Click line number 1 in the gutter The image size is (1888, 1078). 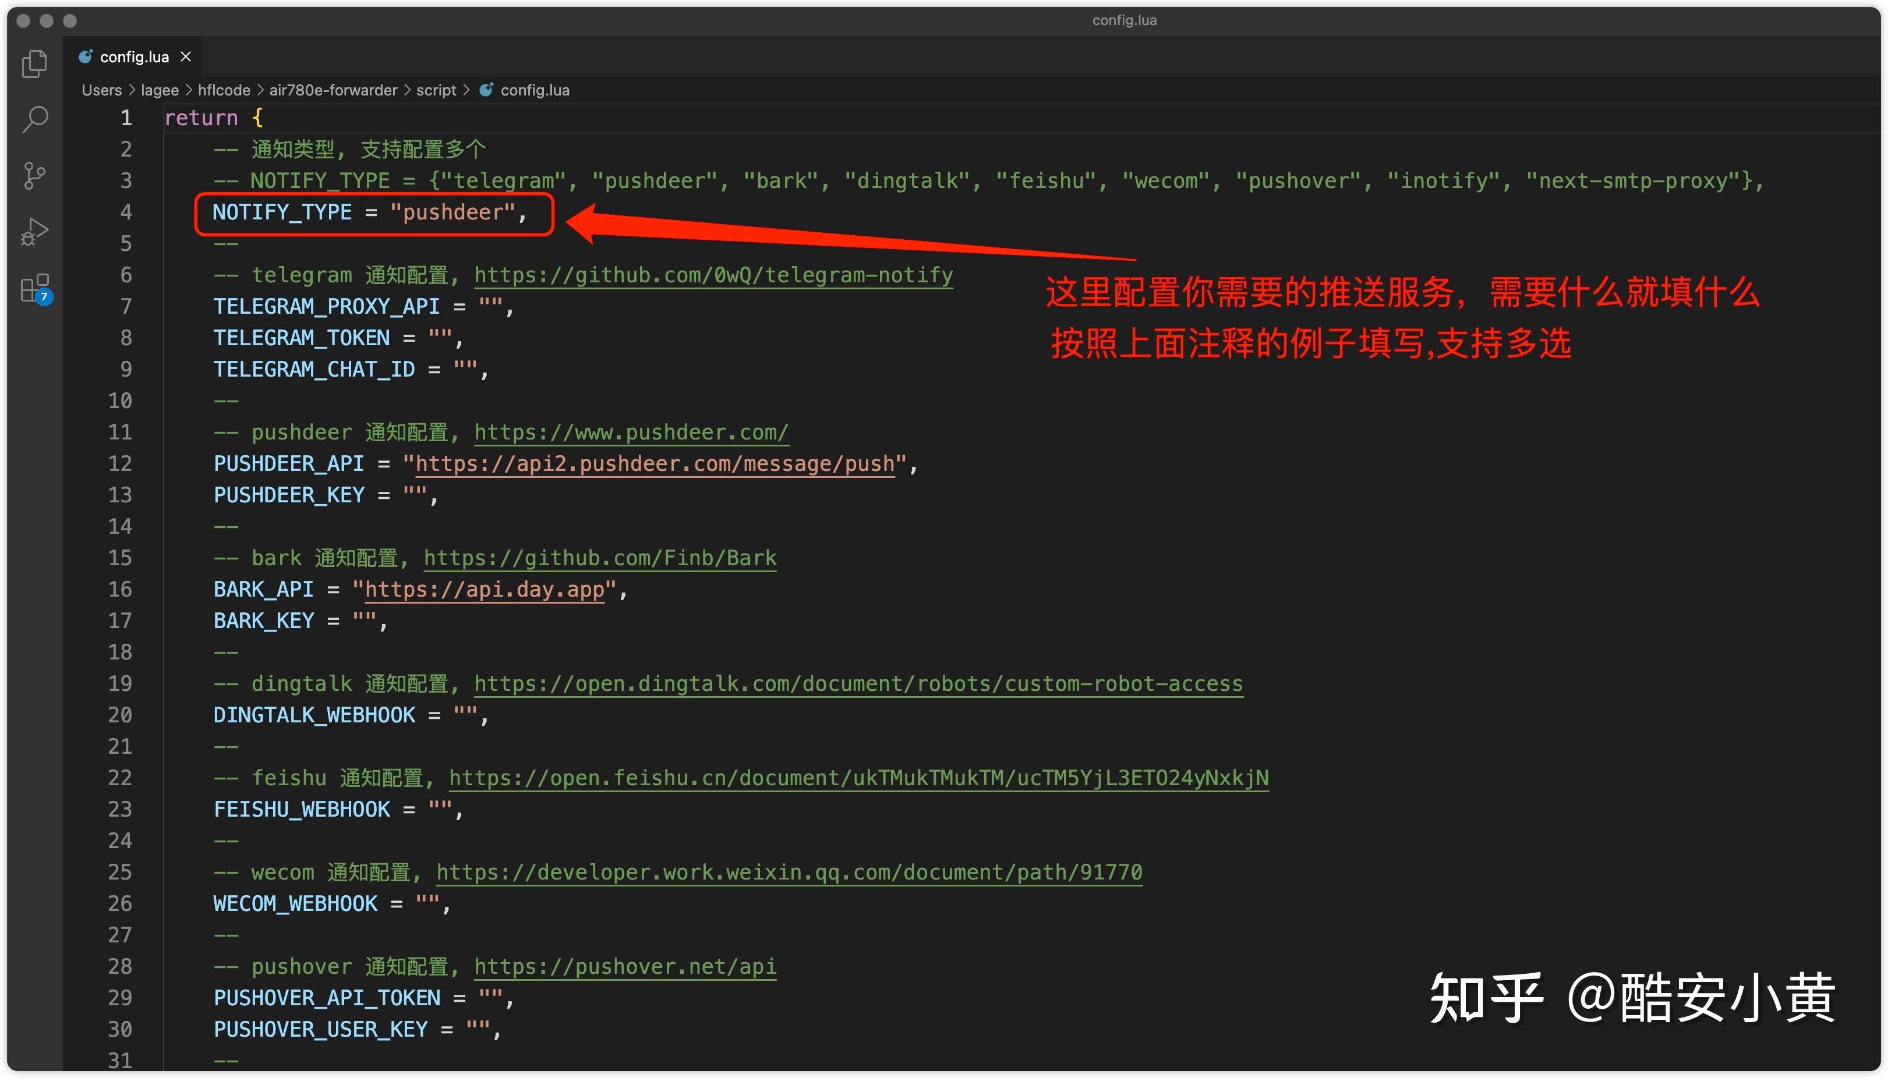(126, 118)
